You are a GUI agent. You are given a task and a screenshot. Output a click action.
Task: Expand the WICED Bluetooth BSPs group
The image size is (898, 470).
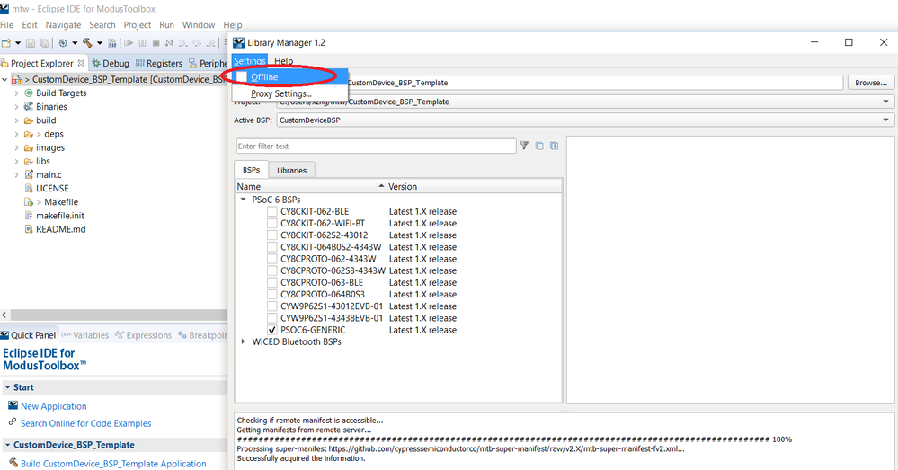point(243,341)
